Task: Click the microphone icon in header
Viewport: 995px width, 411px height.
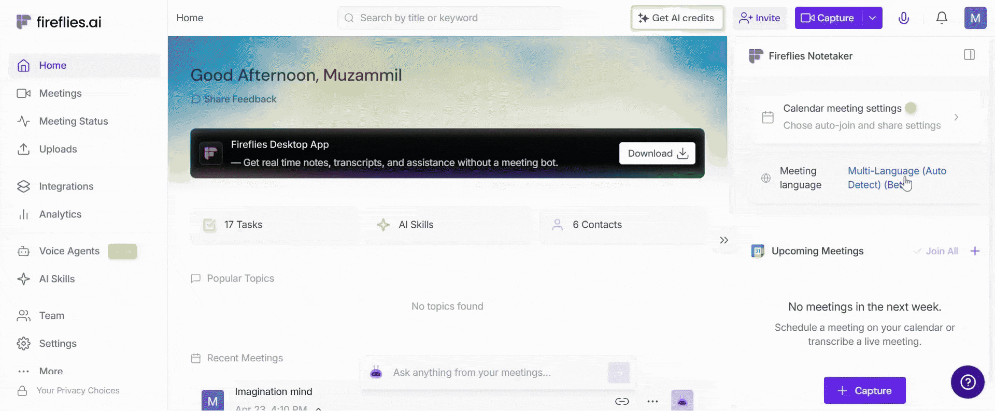Action: [x=904, y=18]
